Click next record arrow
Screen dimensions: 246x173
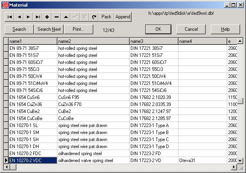(28, 17)
